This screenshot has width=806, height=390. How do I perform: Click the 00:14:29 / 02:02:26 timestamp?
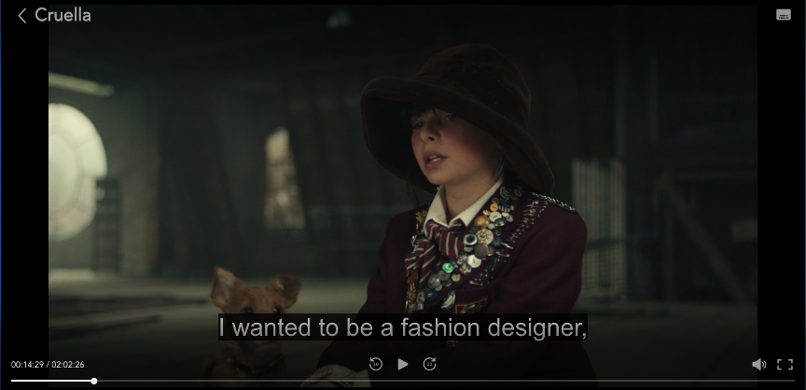click(48, 364)
